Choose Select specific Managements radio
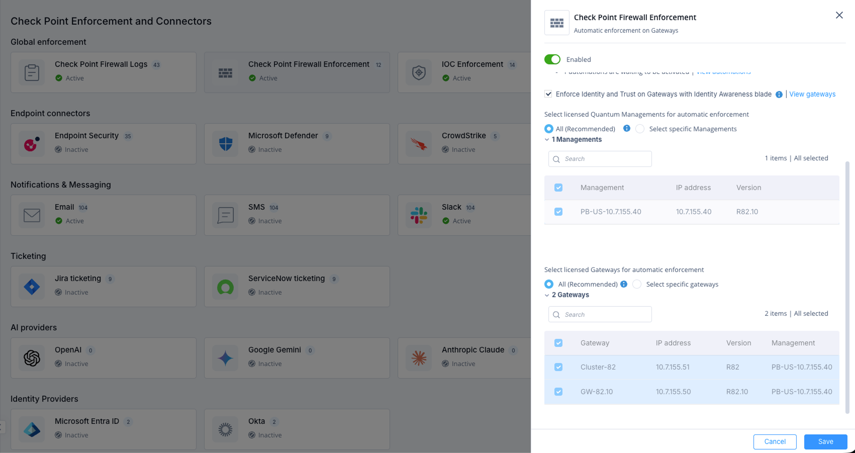This screenshot has width=855, height=453. (x=639, y=128)
